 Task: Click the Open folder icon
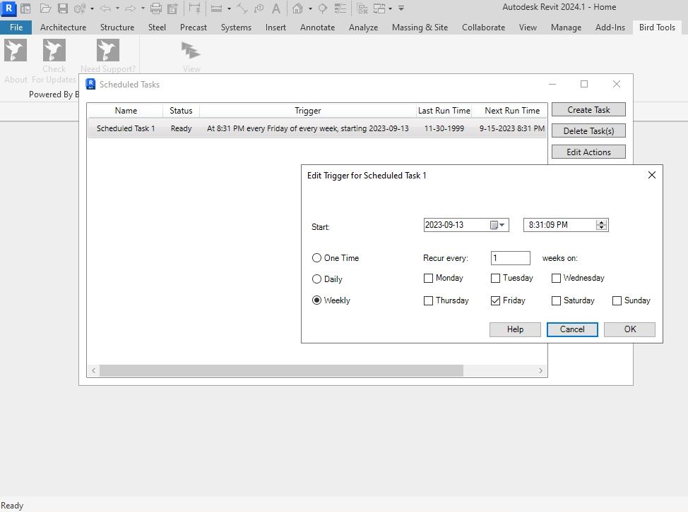point(45,8)
